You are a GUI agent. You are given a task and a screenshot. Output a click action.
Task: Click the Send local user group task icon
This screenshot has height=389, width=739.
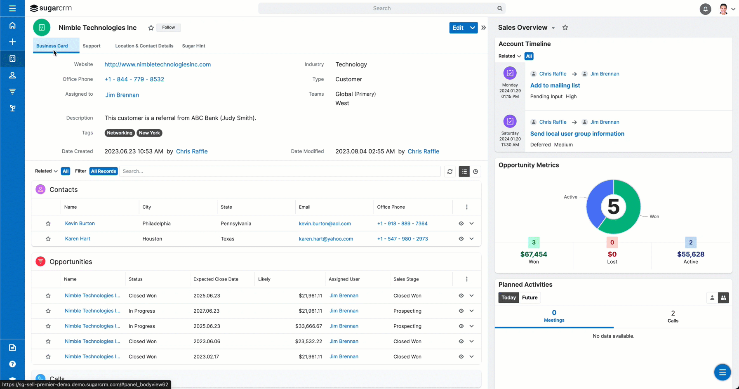tap(510, 121)
